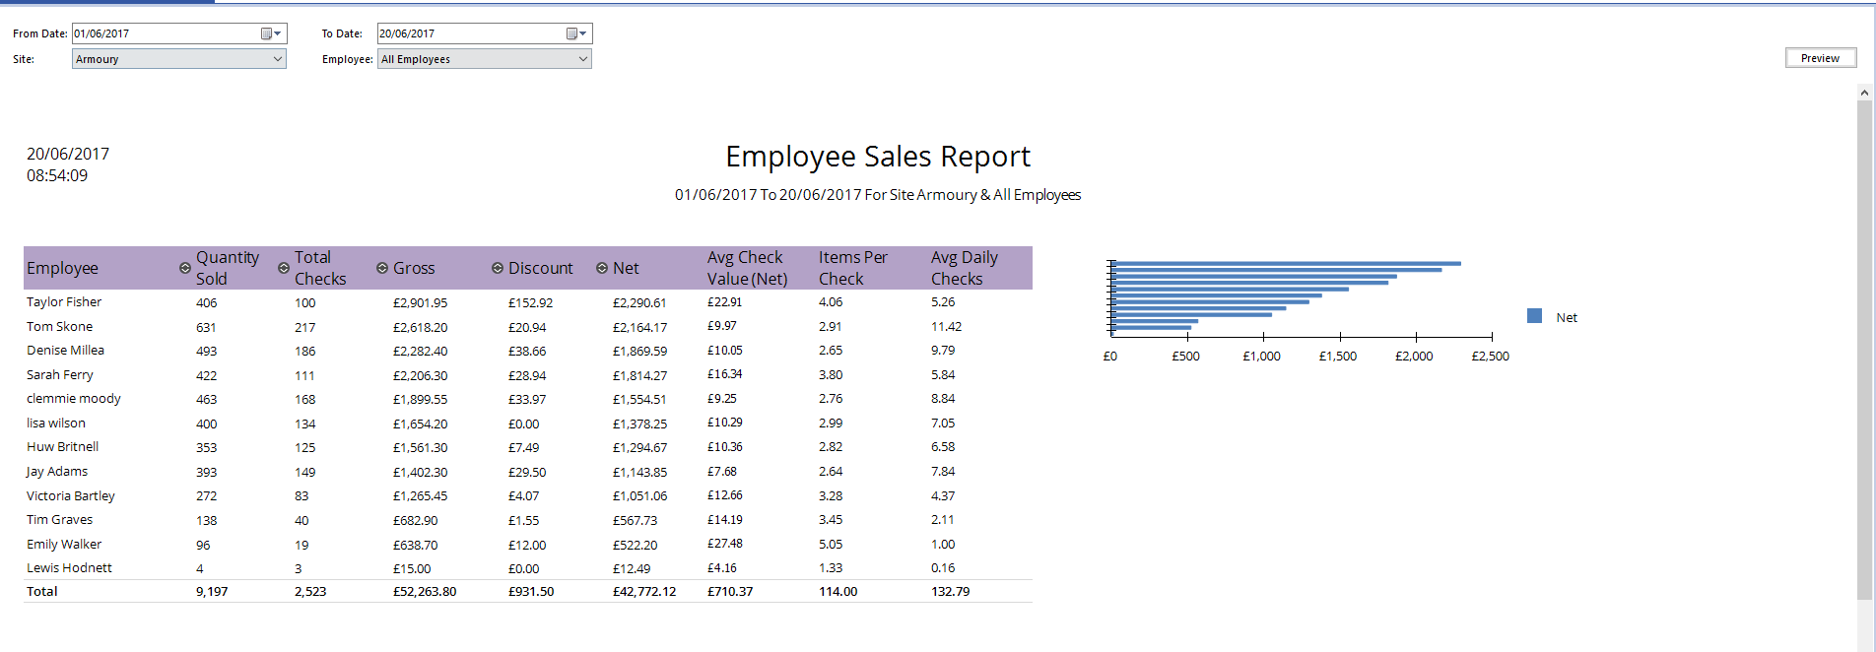1876x652 pixels.
Task: Click sort icon beside Gross column
Action: coord(381,268)
